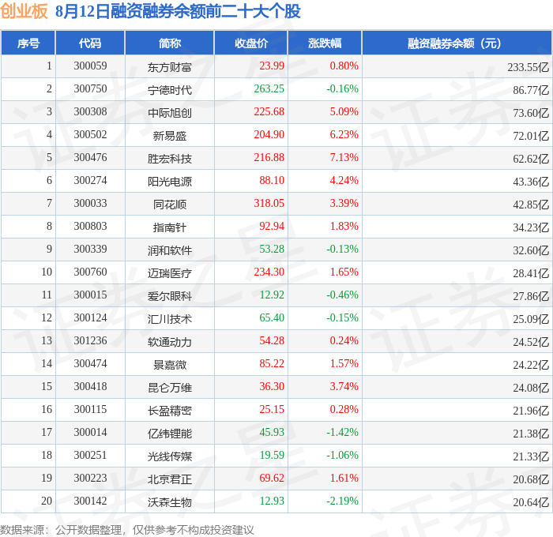
Task: Click closing price 36.30
Action: 272,387
